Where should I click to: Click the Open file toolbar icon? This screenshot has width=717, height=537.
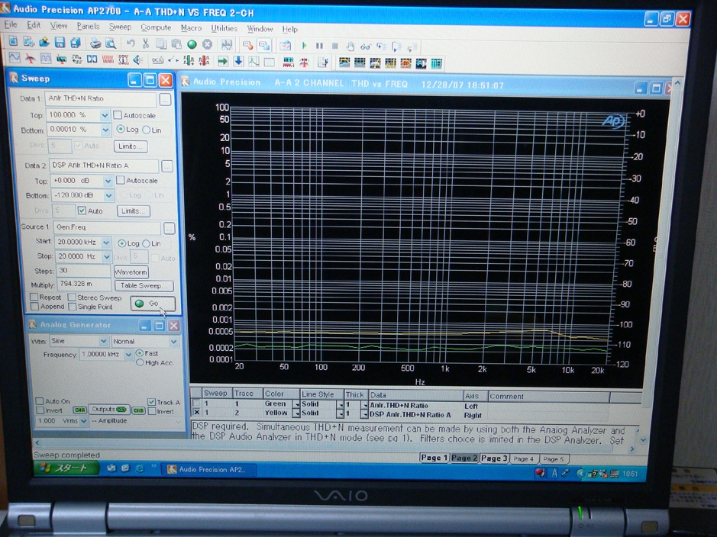pos(44,43)
